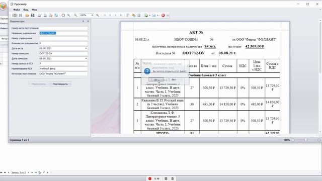This screenshot has height=181, width=322.
Task: Select the Hand tool icon
Action: tap(63, 15)
